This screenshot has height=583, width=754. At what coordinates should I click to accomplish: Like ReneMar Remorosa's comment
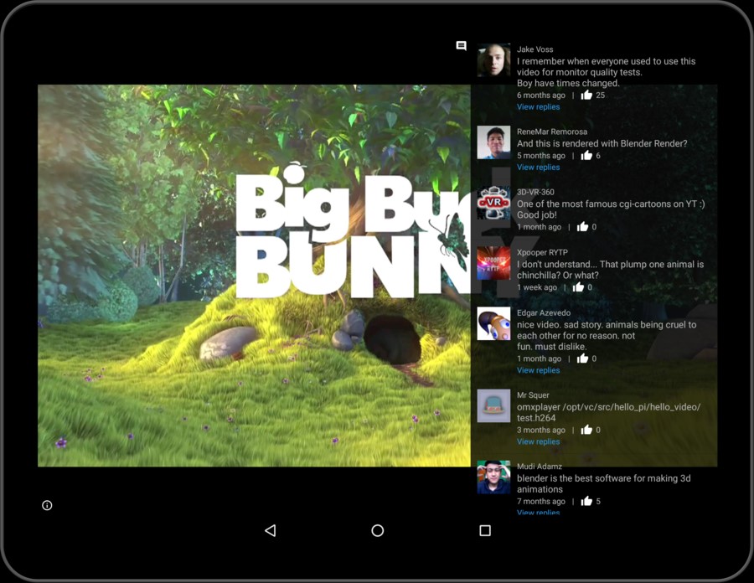point(586,155)
